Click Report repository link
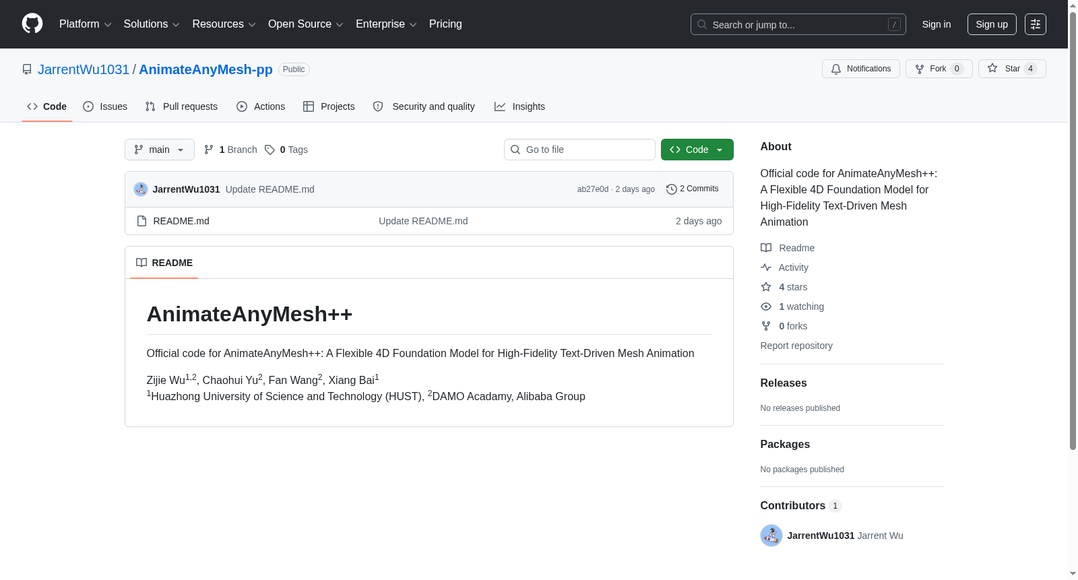1078x580 pixels. [x=796, y=346]
